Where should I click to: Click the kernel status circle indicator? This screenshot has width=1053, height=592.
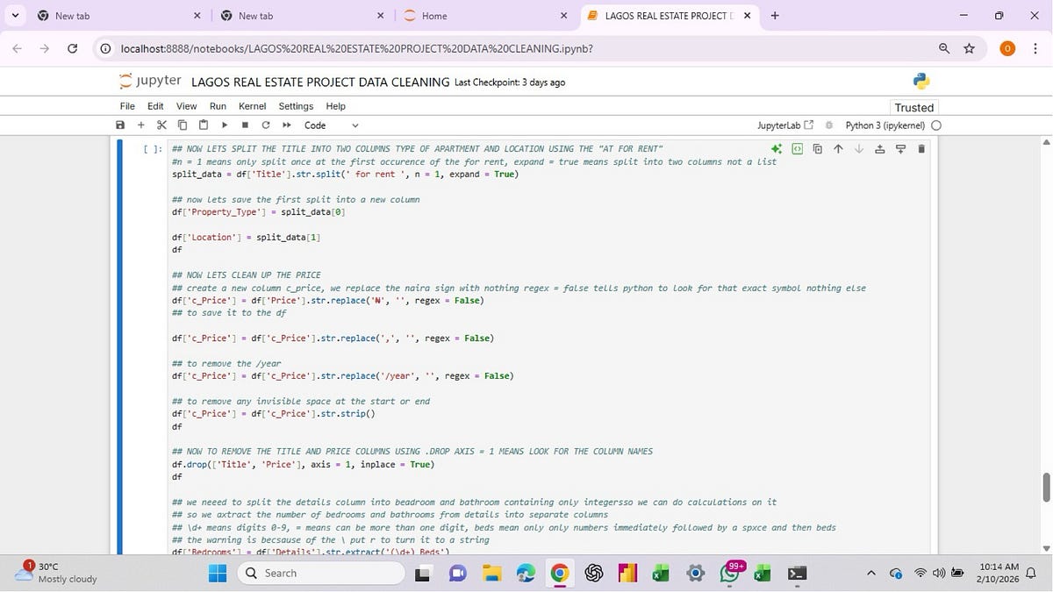[936, 125]
